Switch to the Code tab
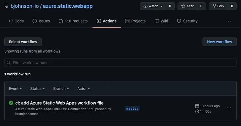 pyautogui.click(x=16, y=21)
